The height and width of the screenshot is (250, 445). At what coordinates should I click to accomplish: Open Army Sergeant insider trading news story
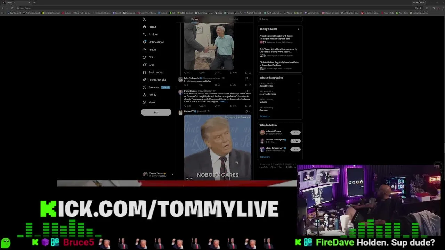pos(279,40)
